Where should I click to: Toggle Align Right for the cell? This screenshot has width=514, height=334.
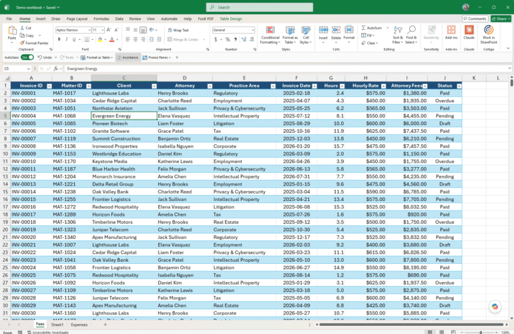coord(143,39)
